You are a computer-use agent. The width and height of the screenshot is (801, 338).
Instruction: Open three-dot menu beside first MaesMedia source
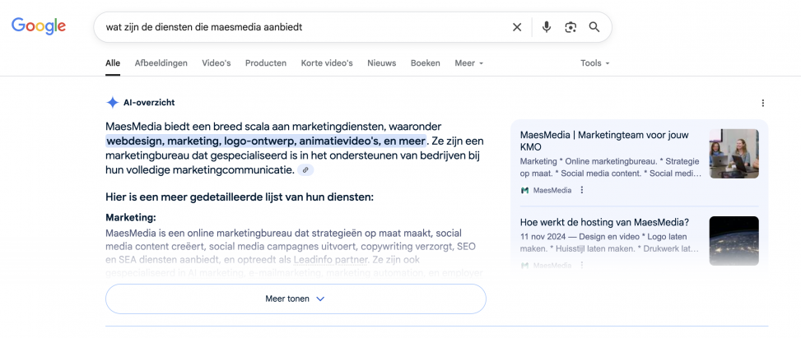(581, 190)
